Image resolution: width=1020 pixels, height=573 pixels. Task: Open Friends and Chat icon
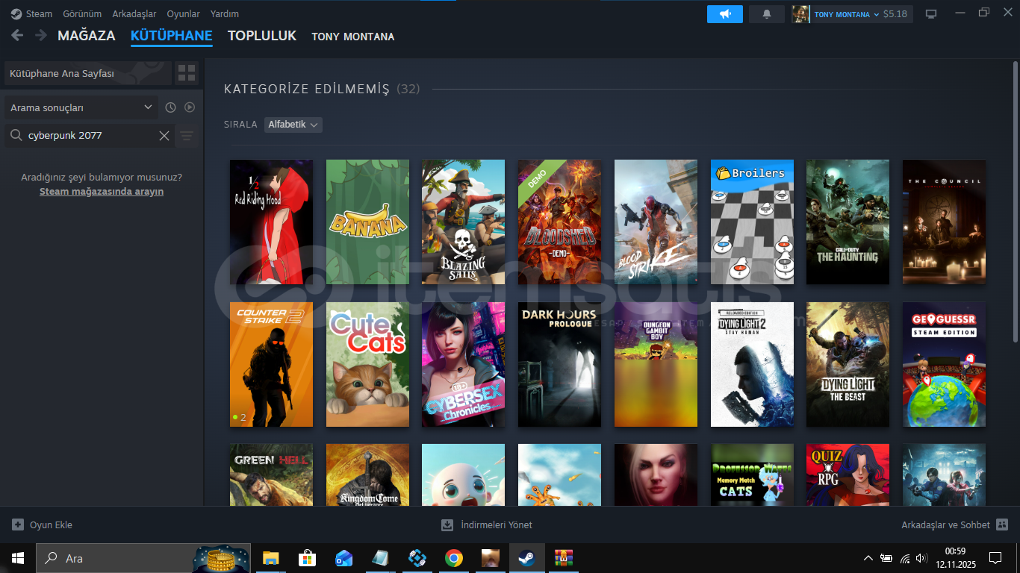pos(1002,525)
